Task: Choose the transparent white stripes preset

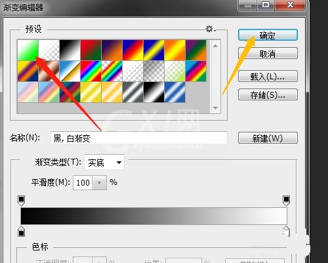Action: coord(133,71)
